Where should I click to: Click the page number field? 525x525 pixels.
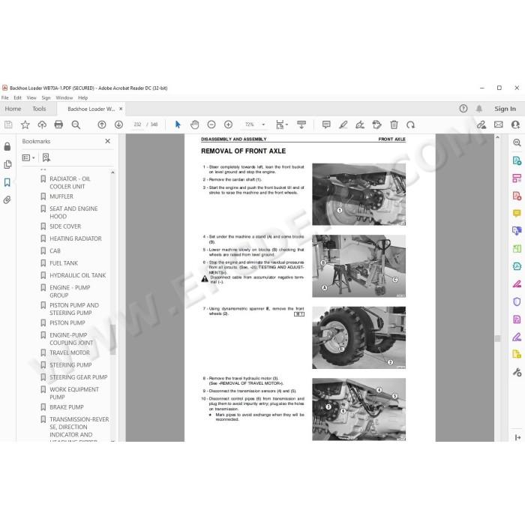137,124
